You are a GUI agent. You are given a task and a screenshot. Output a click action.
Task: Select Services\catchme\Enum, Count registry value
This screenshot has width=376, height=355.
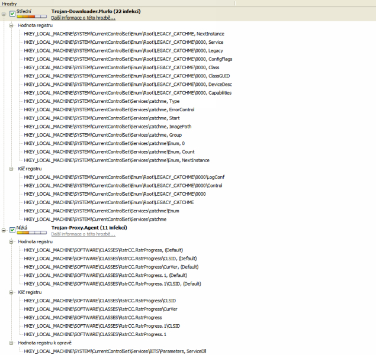tap(109, 151)
